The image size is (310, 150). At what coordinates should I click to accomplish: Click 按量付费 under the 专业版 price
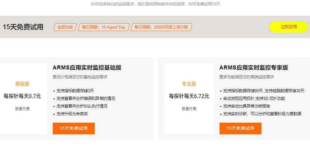[x=189, y=109]
